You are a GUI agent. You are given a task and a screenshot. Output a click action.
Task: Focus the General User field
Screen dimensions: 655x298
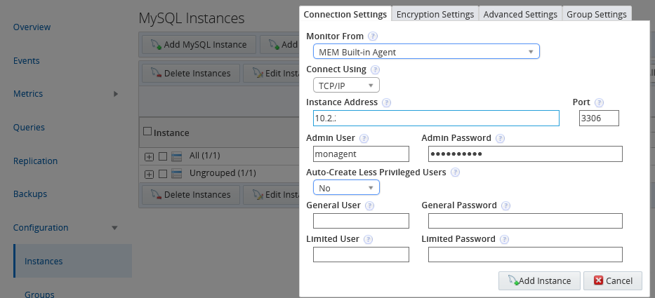pyautogui.click(x=361, y=221)
